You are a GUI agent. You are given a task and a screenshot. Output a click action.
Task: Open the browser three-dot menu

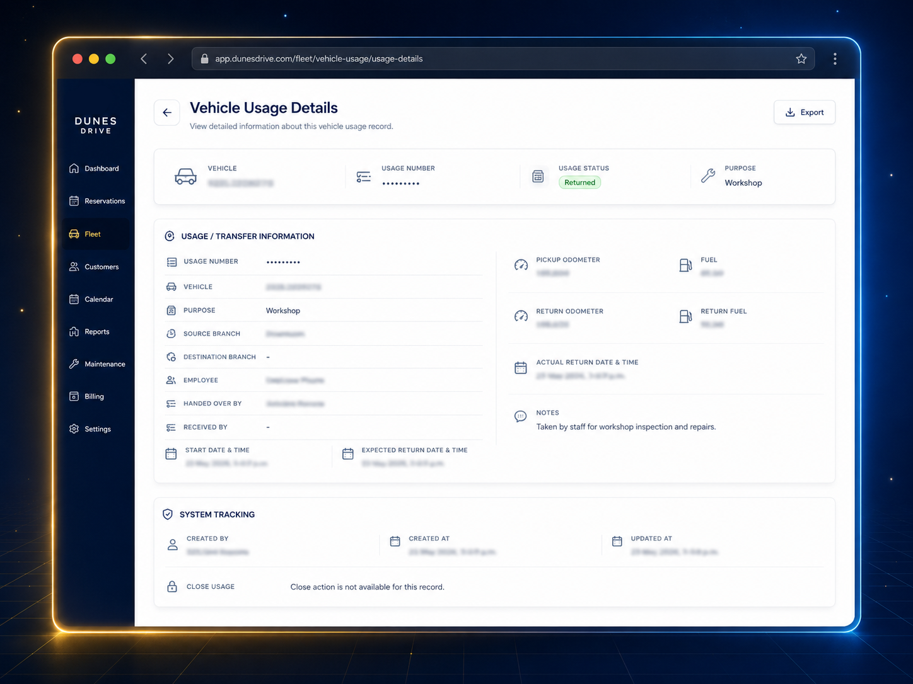pos(835,59)
